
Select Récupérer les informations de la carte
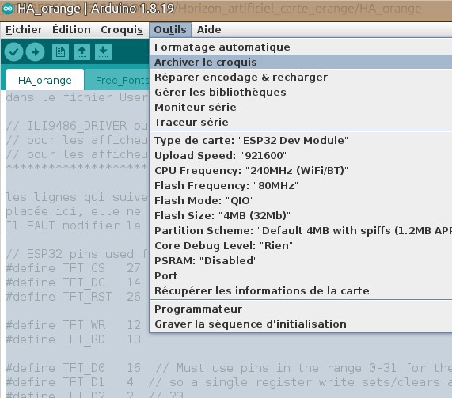click(301, 290)
